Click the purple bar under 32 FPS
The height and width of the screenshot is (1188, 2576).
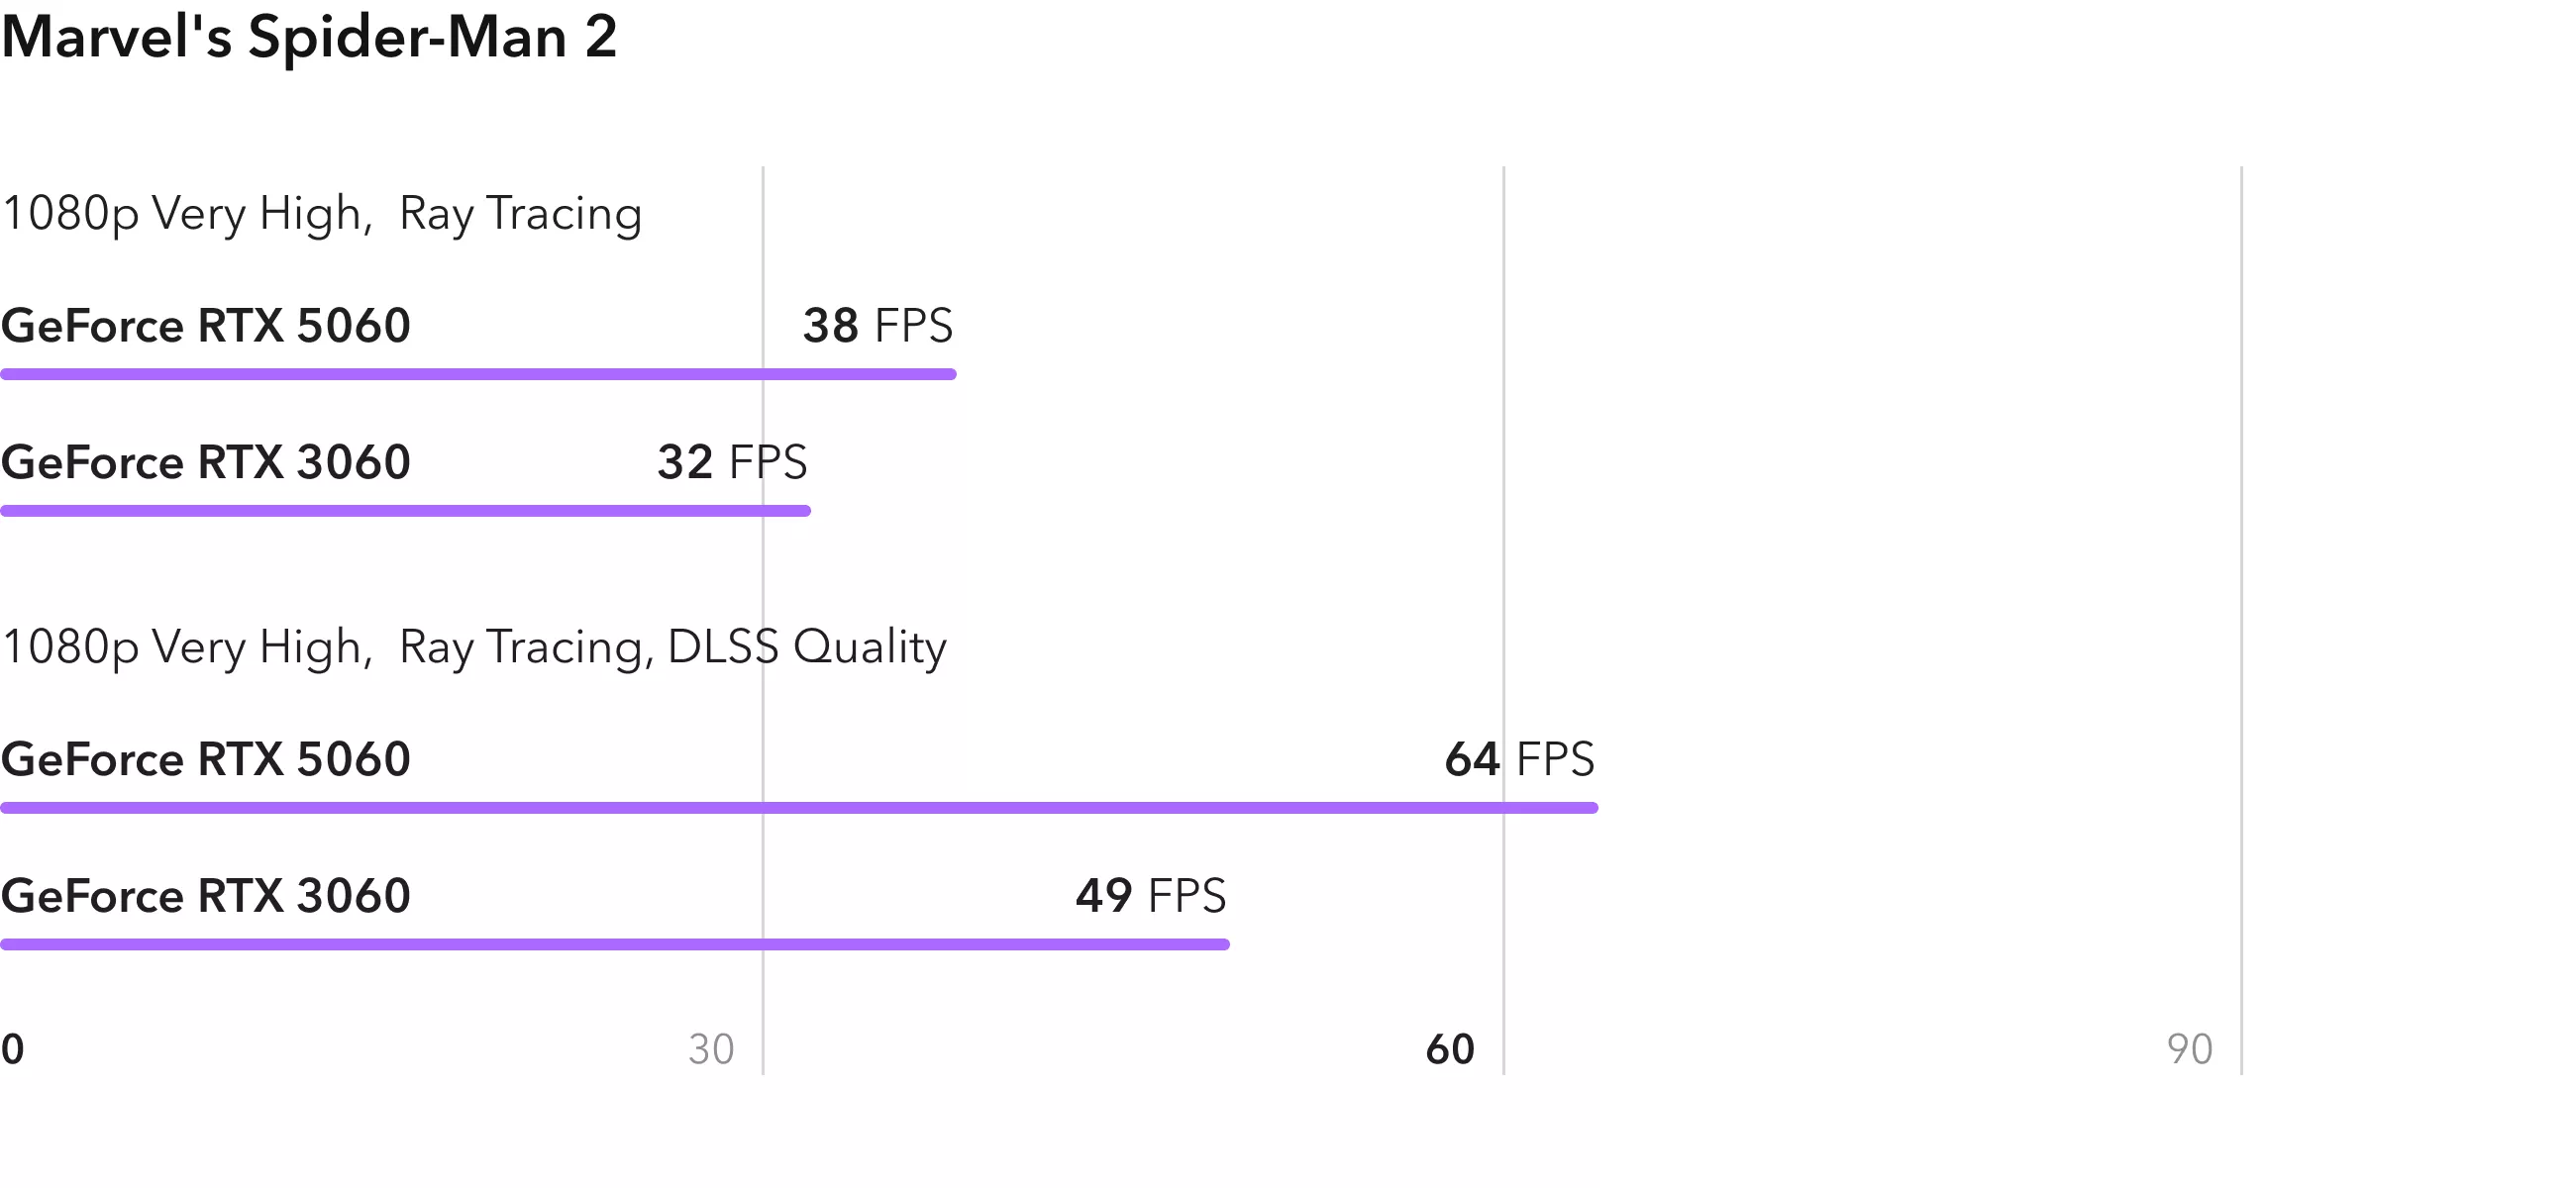[405, 511]
